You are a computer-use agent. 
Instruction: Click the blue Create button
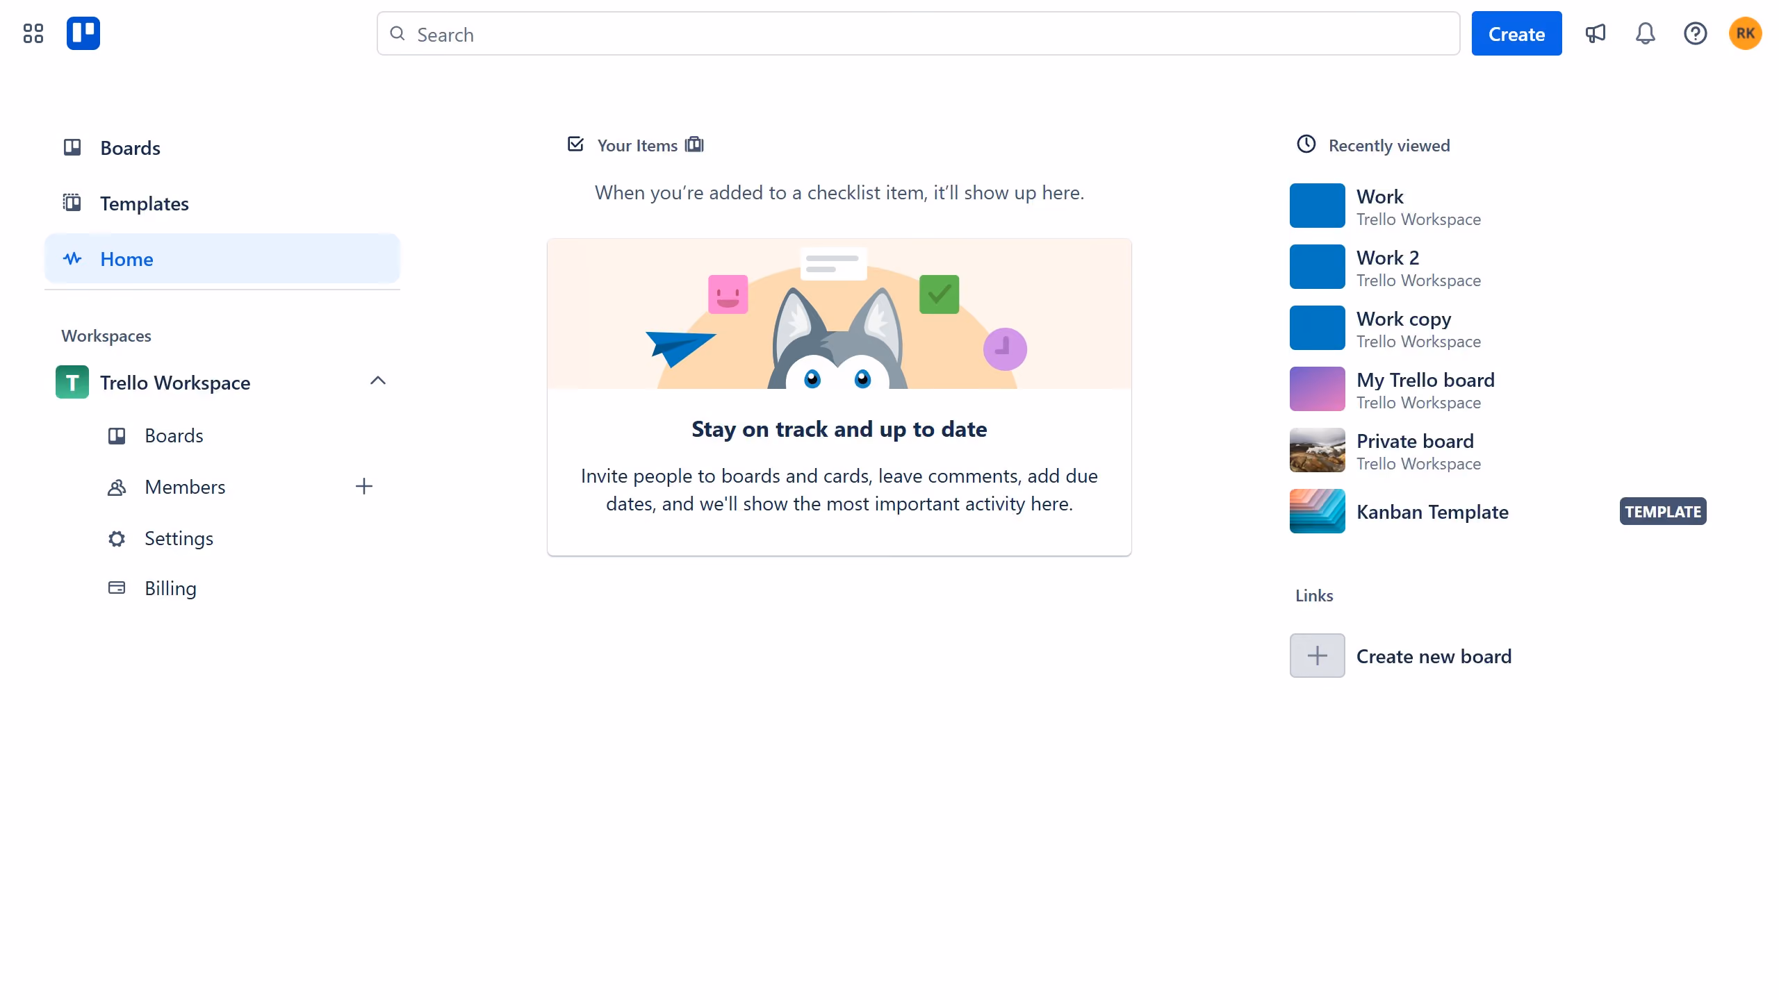pyautogui.click(x=1516, y=33)
